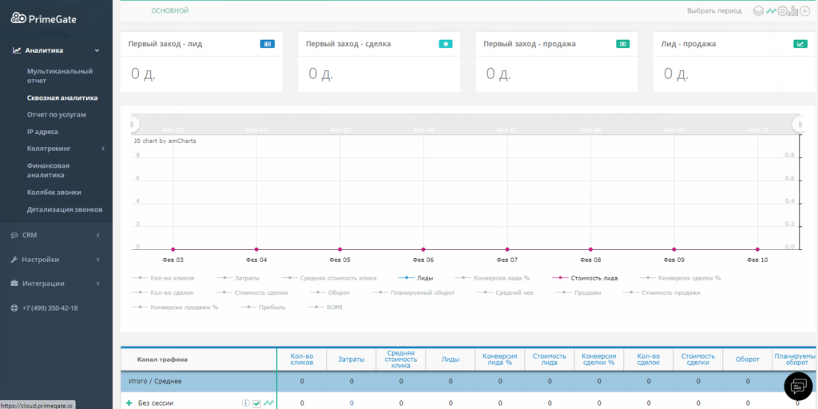Click the bar chart icon in top toolbar
Image resolution: width=818 pixels, height=409 pixels.
[793, 11]
